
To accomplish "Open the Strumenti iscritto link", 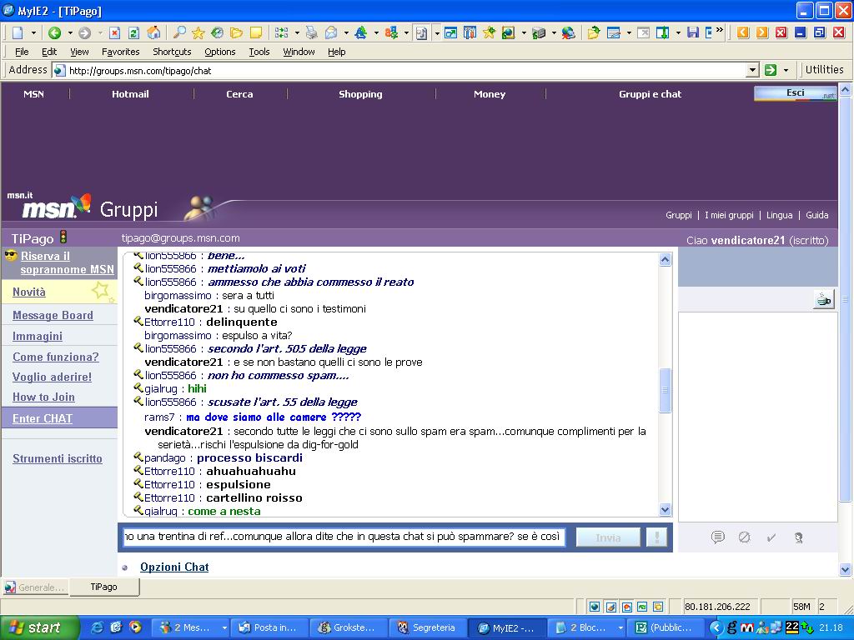I will pyautogui.click(x=58, y=459).
